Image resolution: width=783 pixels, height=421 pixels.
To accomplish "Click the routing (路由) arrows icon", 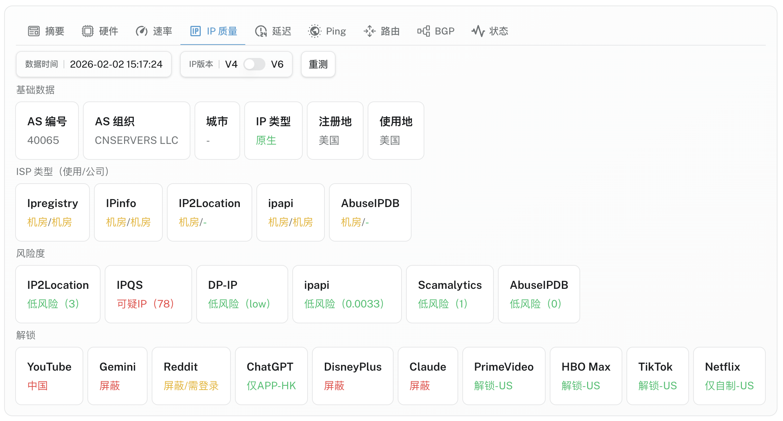I will coord(369,31).
